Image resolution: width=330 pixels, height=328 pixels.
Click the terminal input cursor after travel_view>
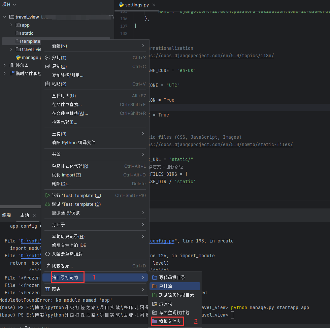pyautogui.click(x=232, y=315)
